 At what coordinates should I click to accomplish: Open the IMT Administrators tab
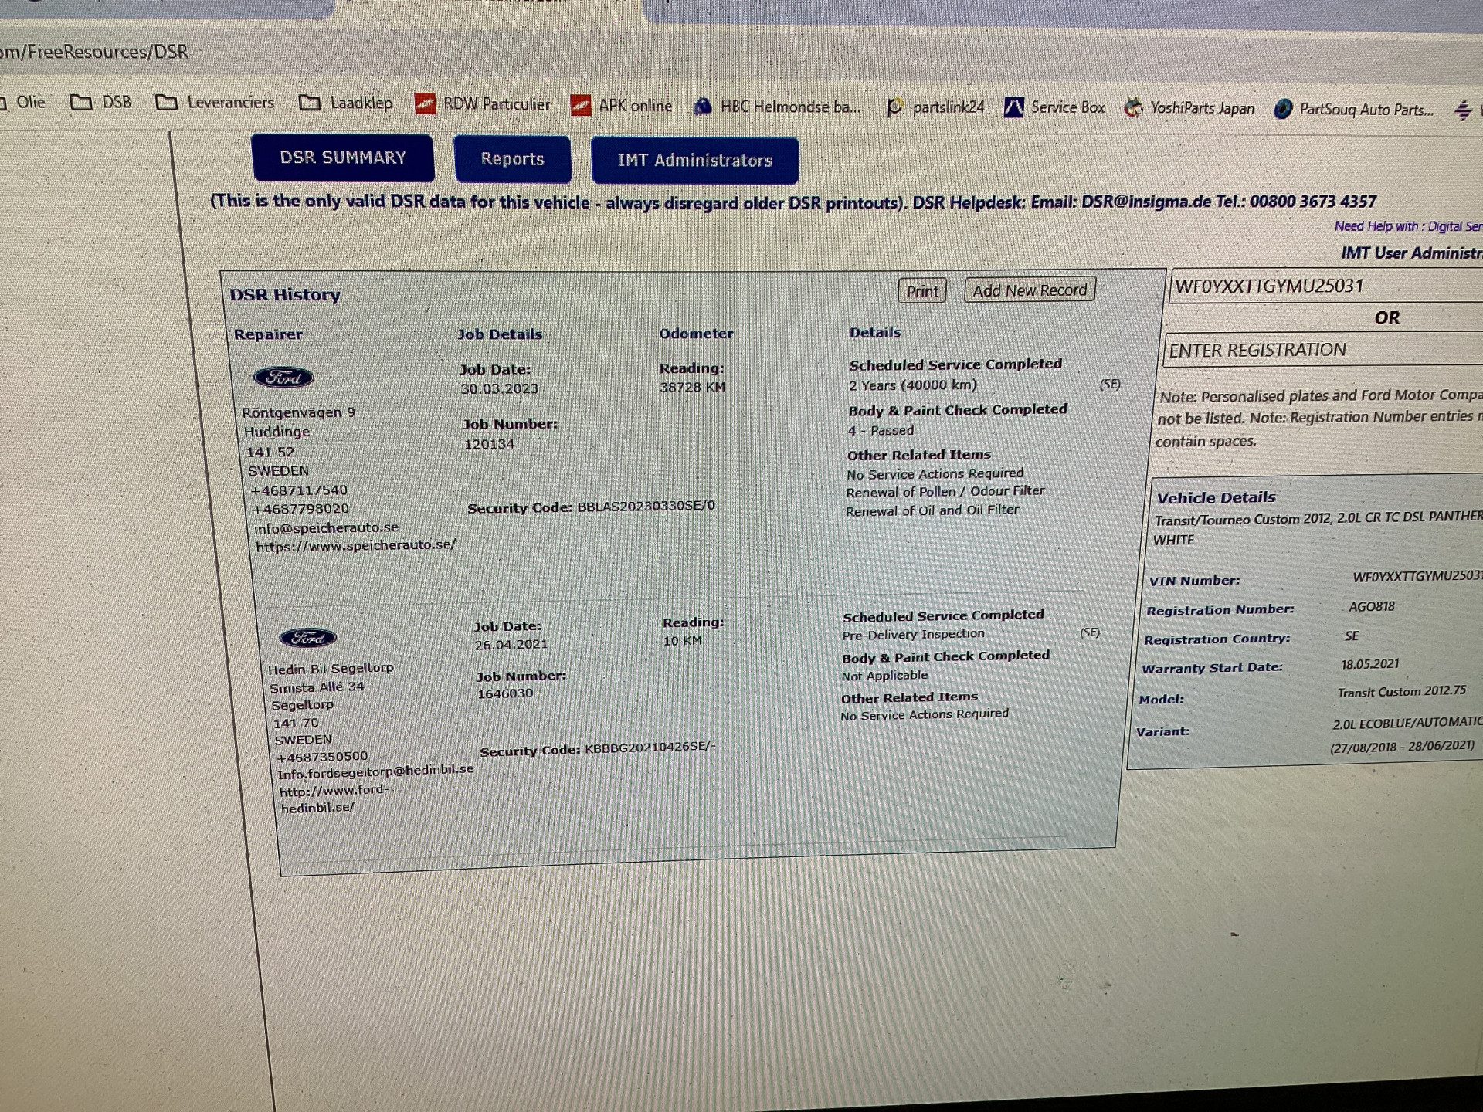tap(694, 161)
